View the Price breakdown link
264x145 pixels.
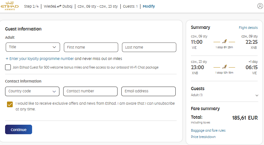(x=203, y=137)
